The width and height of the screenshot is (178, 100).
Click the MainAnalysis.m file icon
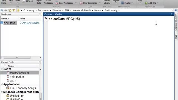pyautogui.click(x=8, y=72)
